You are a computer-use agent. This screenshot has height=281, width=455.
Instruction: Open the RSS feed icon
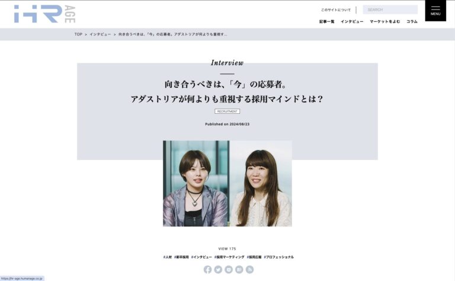[249, 270]
